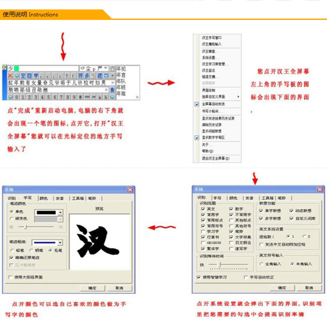This screenshot has height=323, width=327.
Task: Pick candidate character 虹
Action: 10,83
